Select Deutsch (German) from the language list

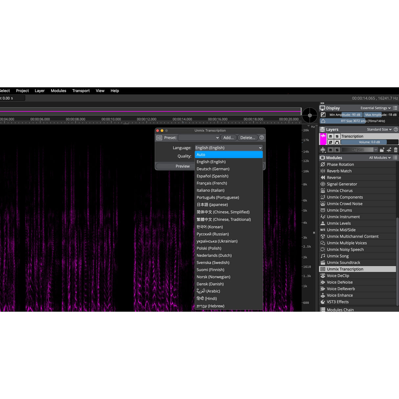click(x=213, y=169)
